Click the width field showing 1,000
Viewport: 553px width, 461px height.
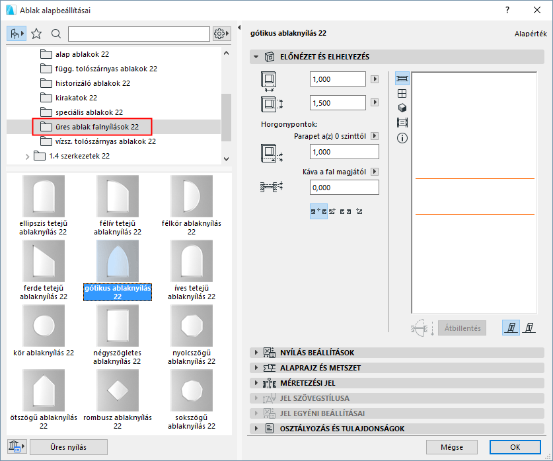(x=338, y=79)
